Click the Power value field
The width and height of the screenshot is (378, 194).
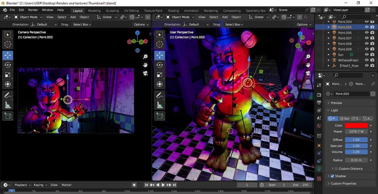[x=356, y=131]
